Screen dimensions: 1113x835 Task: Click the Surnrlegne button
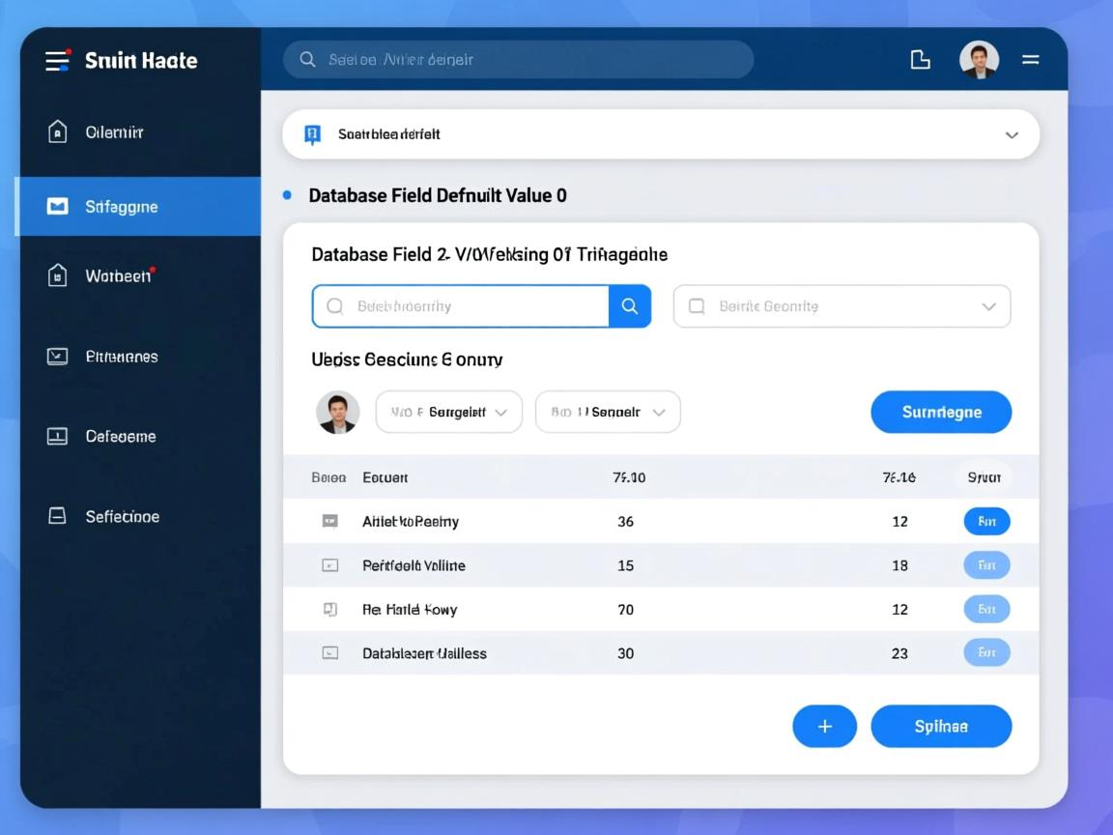pos(941,412)
